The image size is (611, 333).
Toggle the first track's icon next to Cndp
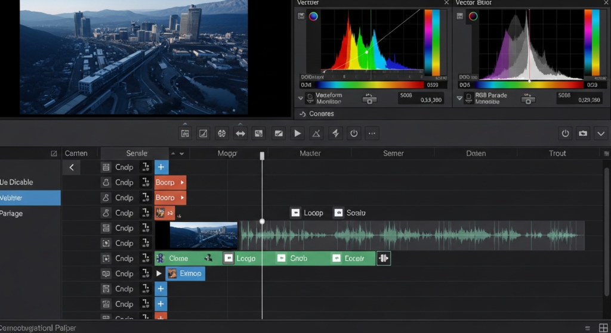(x=106, y=167)
